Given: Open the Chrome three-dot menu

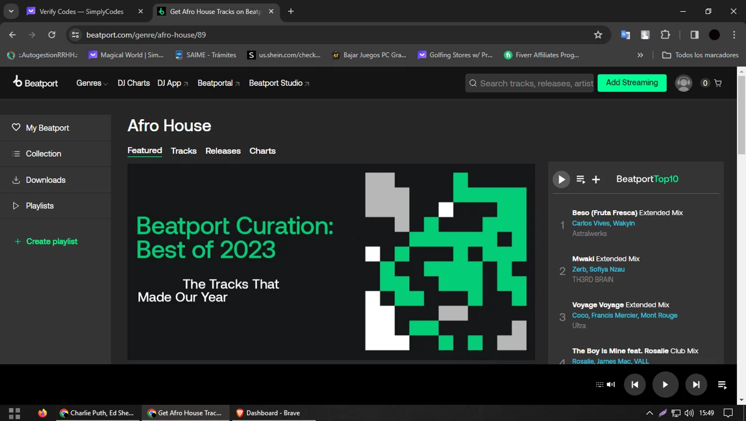Looking at the screenshot, I should (x=734, y=35).
